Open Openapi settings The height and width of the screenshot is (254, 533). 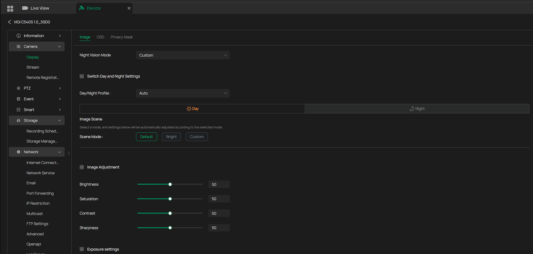pyautogui.click(x=34, y=244)
